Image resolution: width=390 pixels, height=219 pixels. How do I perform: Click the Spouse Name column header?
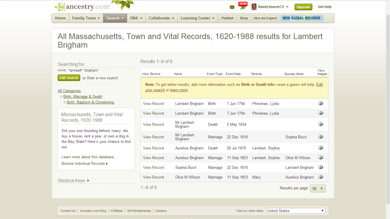click(x=294, y=74)
